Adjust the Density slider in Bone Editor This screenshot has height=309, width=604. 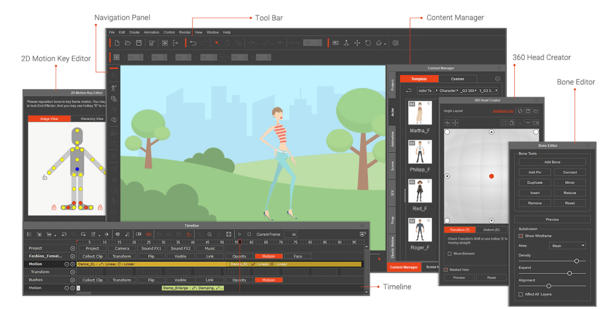pyautogui.click(x=577, y=261)
